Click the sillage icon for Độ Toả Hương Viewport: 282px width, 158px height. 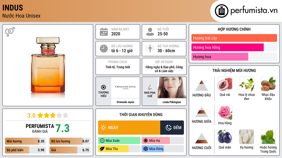pos(150,49)
